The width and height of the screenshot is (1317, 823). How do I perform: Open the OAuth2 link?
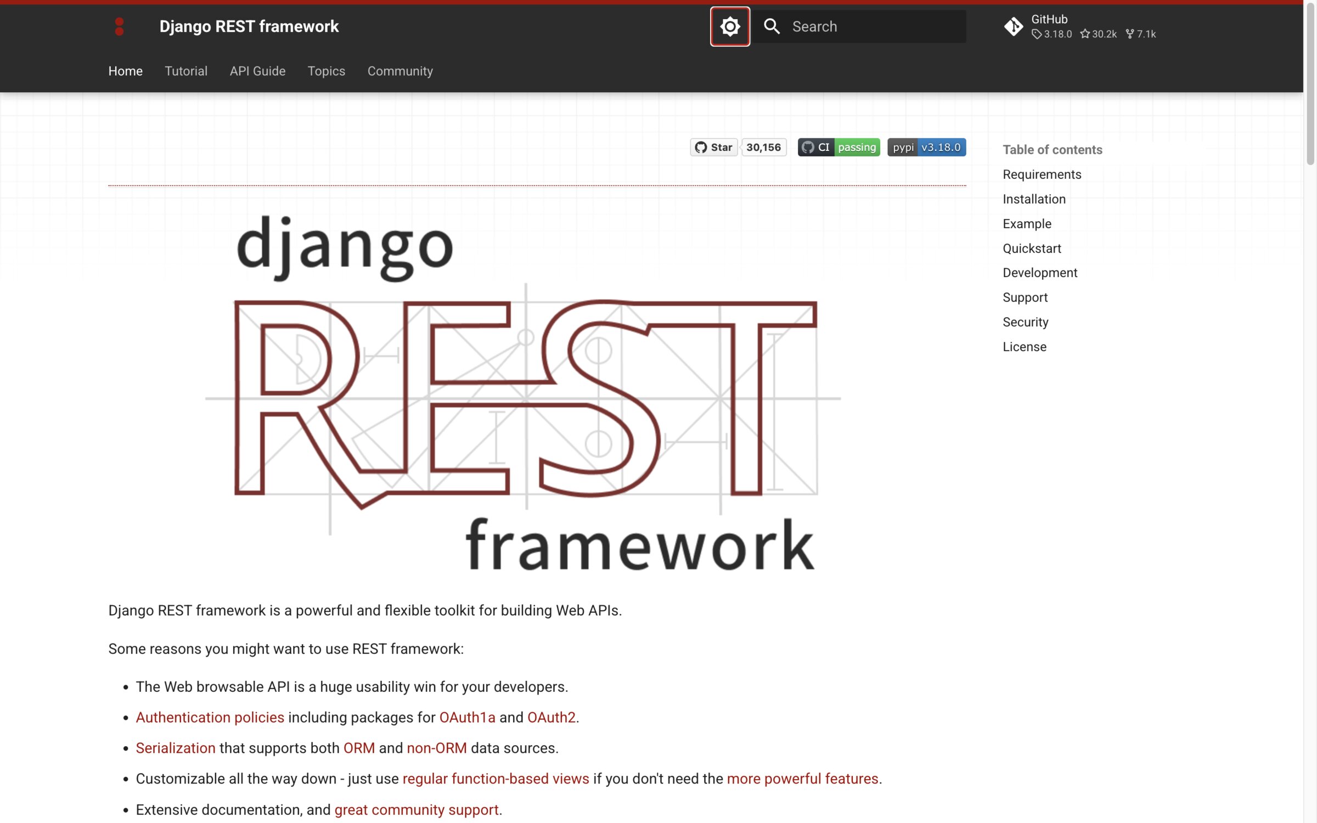(551, 718)
